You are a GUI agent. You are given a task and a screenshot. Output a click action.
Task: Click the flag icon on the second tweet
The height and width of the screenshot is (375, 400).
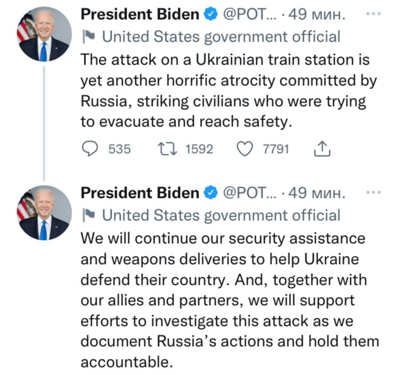coord(88,216)
